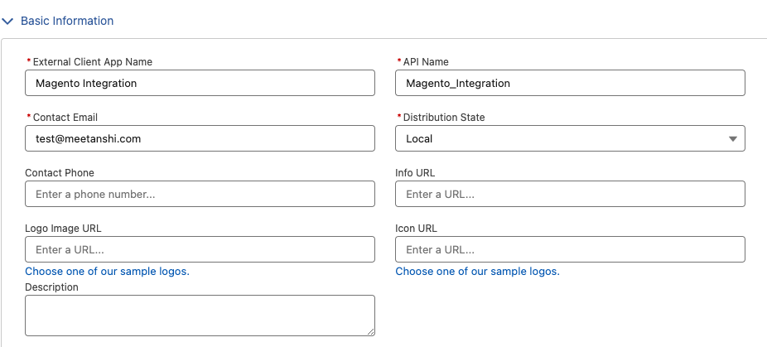Click the Icon URL label
Screen dimensions: 767x347
tap(417, 229)
